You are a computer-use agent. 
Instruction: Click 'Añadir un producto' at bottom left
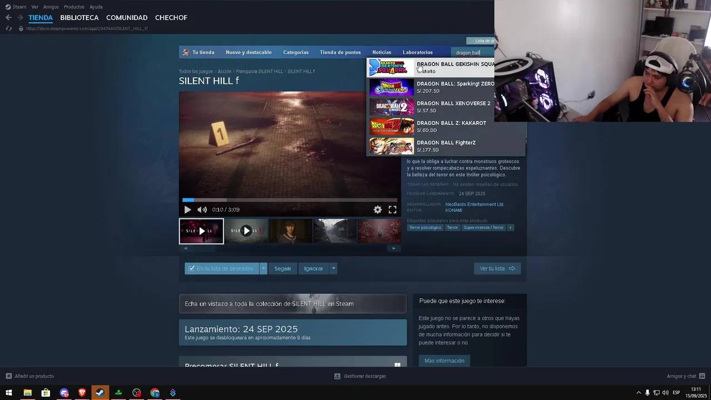[30, 376]
